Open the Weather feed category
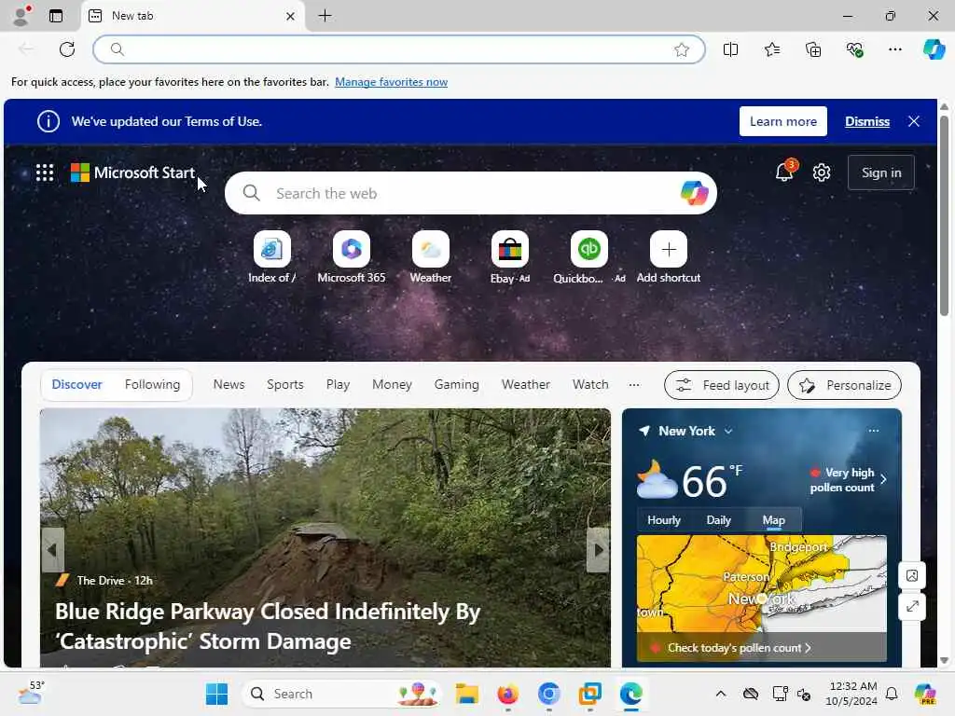The width and height of the screenshot is (955, 716). click(x=526, y=385)
